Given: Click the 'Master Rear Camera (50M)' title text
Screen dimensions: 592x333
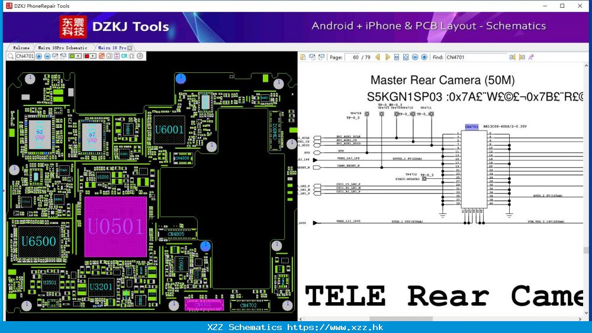Looking at the screenshot, I should pyautogui.click(x=442, y=80).
